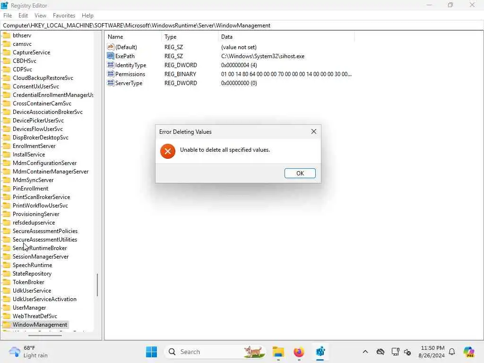Select the camsvc folder icon

click(7, 44)
